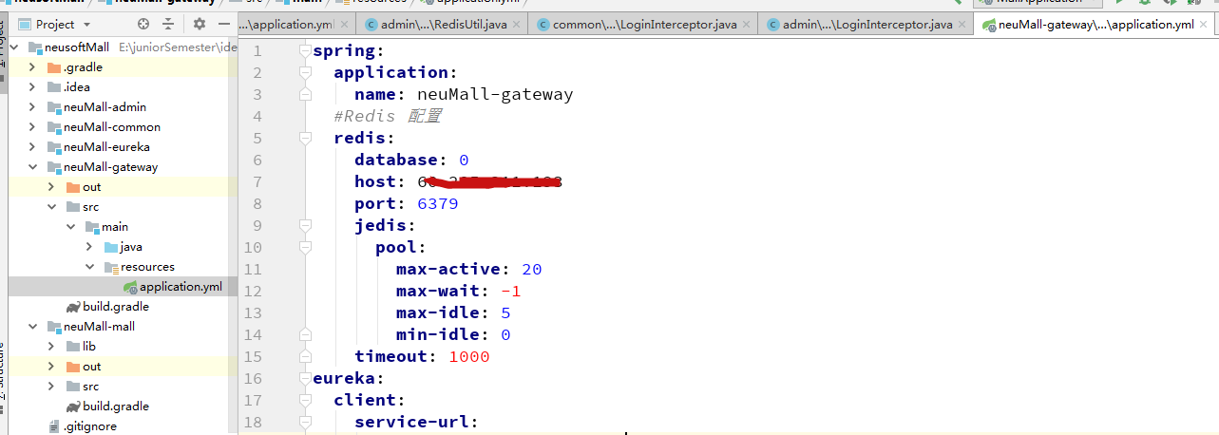Switch to the first truncated application.yml tab
Viewport: 1219px width, 435px height.
pyautogui.click(x=285, y=24)
